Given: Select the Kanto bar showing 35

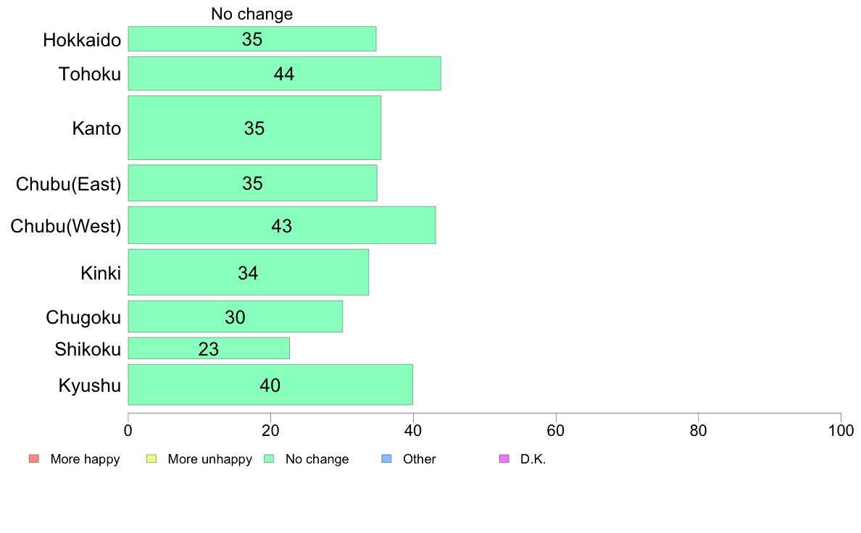Looking at the screenshot, I should [x=255, y=128].
